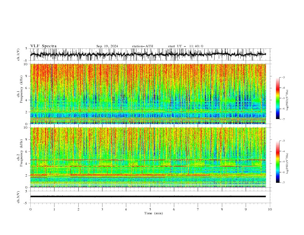
Task: Click the "6" kHz tick of ch.1 spectrogram
Action: click(27, 88)
